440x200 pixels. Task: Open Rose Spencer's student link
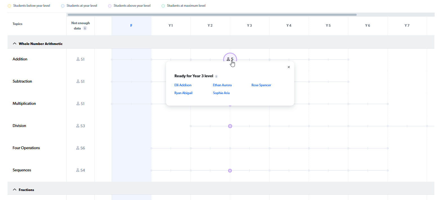261,85
